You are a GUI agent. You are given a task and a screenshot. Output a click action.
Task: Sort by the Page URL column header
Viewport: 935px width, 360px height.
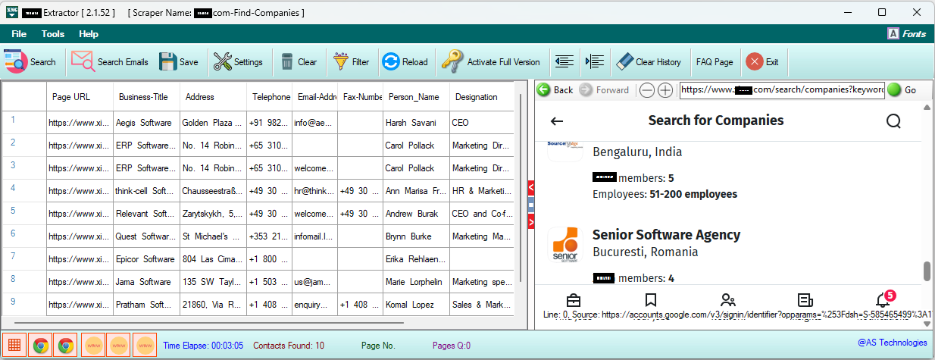(x=80, y=97)
